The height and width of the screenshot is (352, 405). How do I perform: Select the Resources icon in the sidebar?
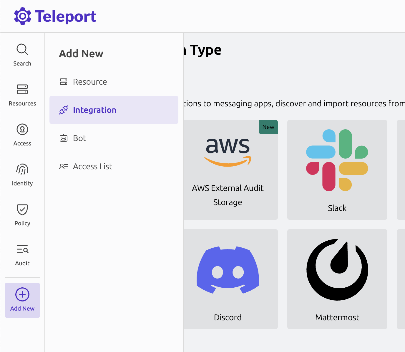pyautogui.click(x=22, y=89)
